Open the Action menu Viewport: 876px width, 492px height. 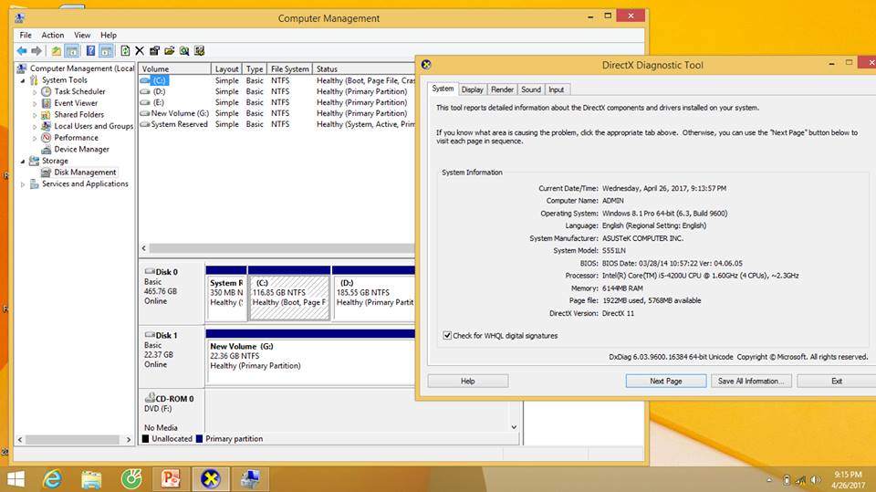coord(53,35)
